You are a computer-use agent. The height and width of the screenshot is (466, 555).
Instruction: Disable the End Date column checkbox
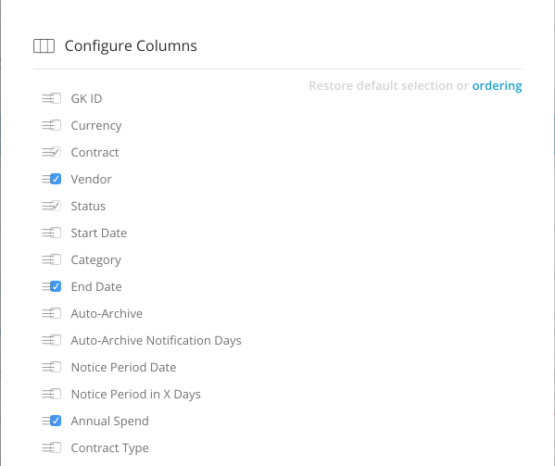click(56, 286)
